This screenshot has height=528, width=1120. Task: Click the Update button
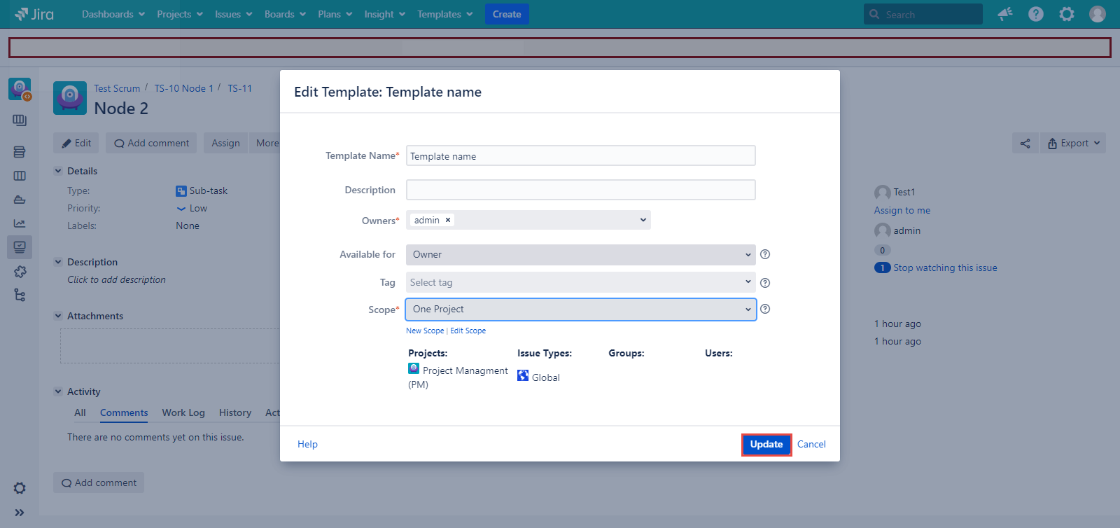click(766, 445)
